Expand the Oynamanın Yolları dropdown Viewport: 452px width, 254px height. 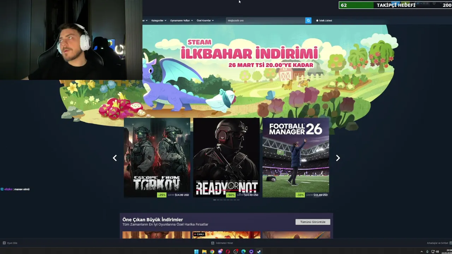[x=182, y=20]
